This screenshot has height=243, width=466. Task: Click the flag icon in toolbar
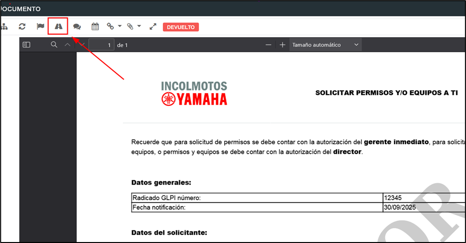(x=41, y=27)
